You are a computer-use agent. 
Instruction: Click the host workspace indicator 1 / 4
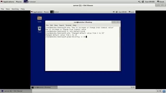coord(159,91)
